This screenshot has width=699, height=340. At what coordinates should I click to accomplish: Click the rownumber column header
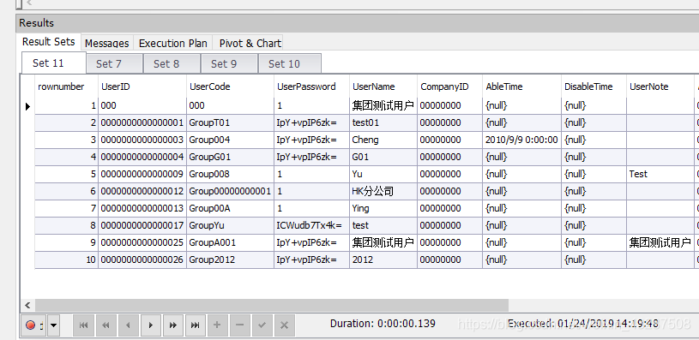66,86
